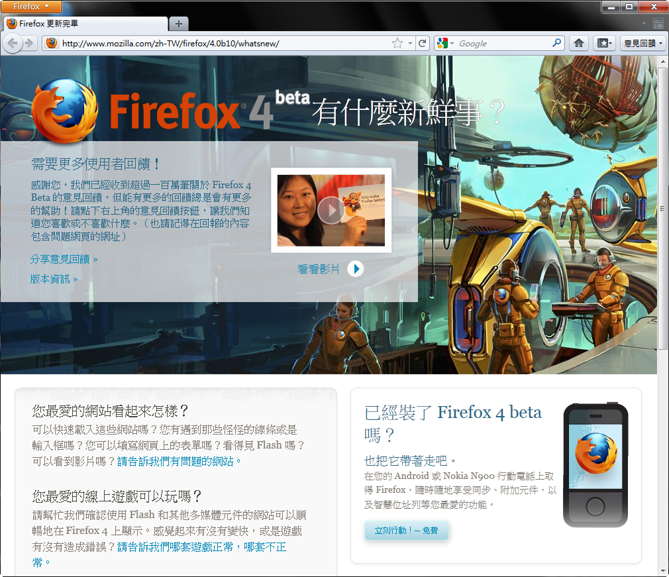Screen dimensions: 669x577
Task: Click the 立刻行動！－免費 button
Action: [x=406, y=531]
